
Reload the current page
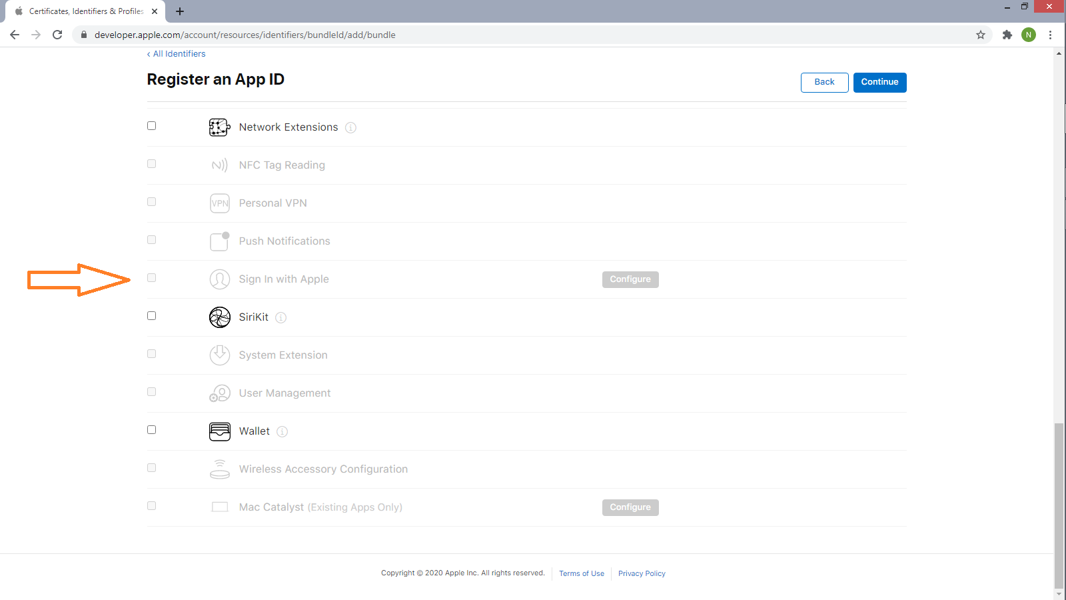[x=57, y=35]
